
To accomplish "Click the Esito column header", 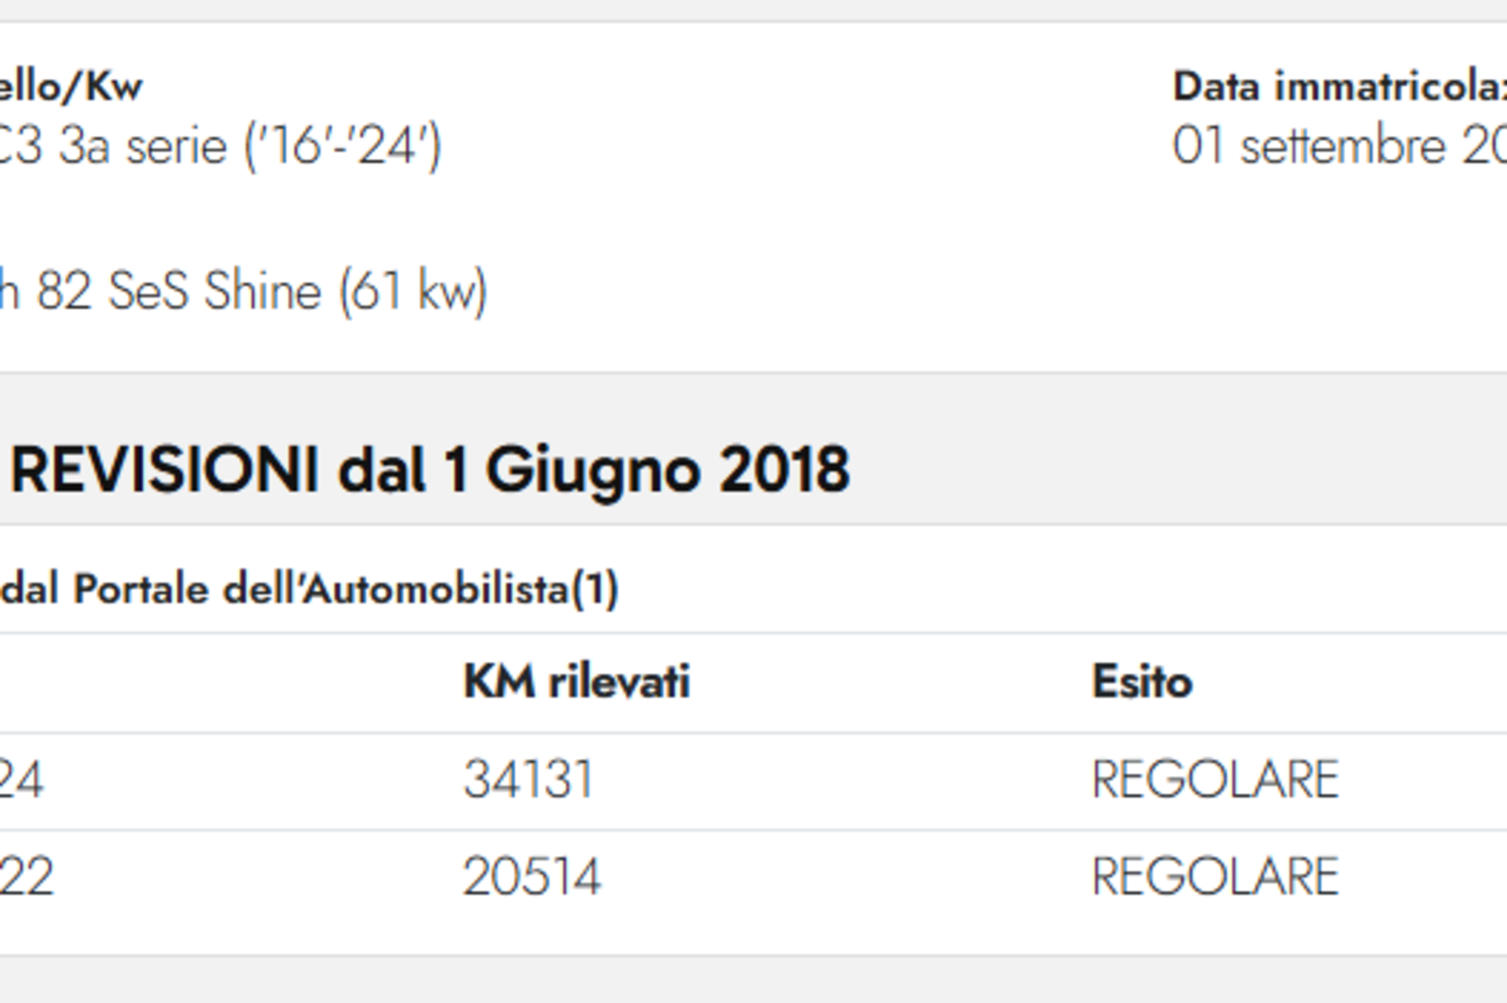I will pos(1142,681).
